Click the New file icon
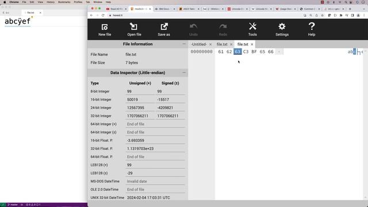The image size is (368, 207). coord(105,27)
